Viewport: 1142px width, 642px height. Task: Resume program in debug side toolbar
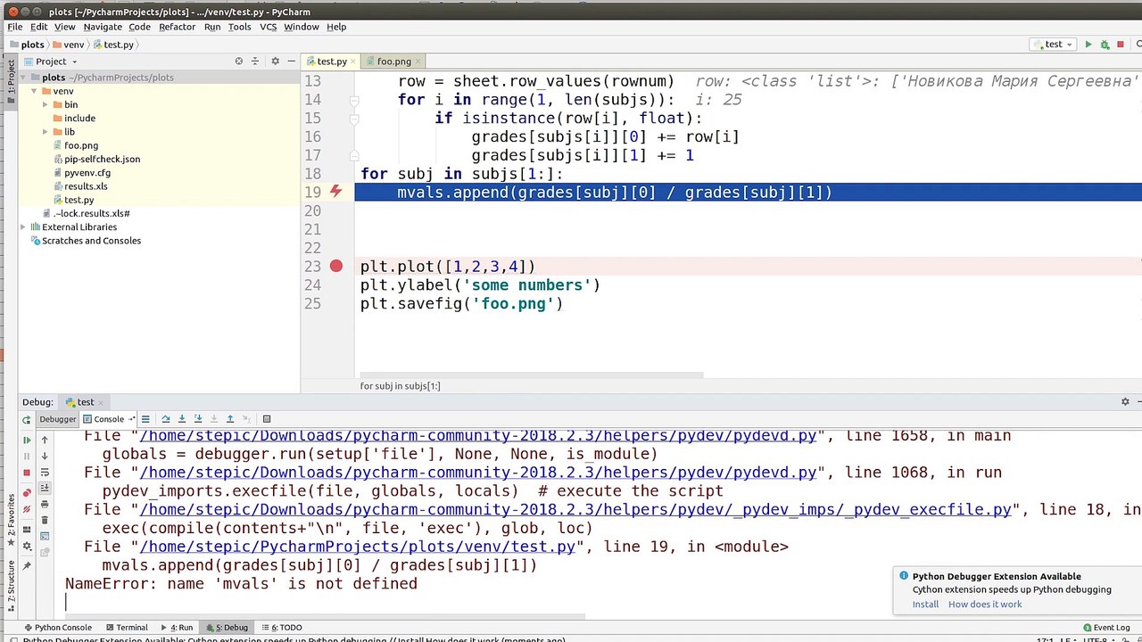[x=27, y=440]
